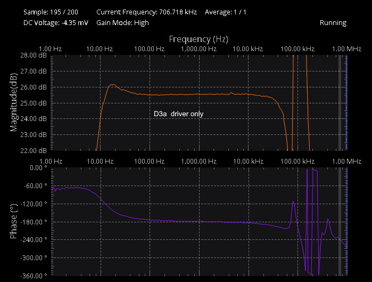Screen dimensions: 372x282
Task: Click the Frequency (Hz) axis title
Action: click(199, 39)
